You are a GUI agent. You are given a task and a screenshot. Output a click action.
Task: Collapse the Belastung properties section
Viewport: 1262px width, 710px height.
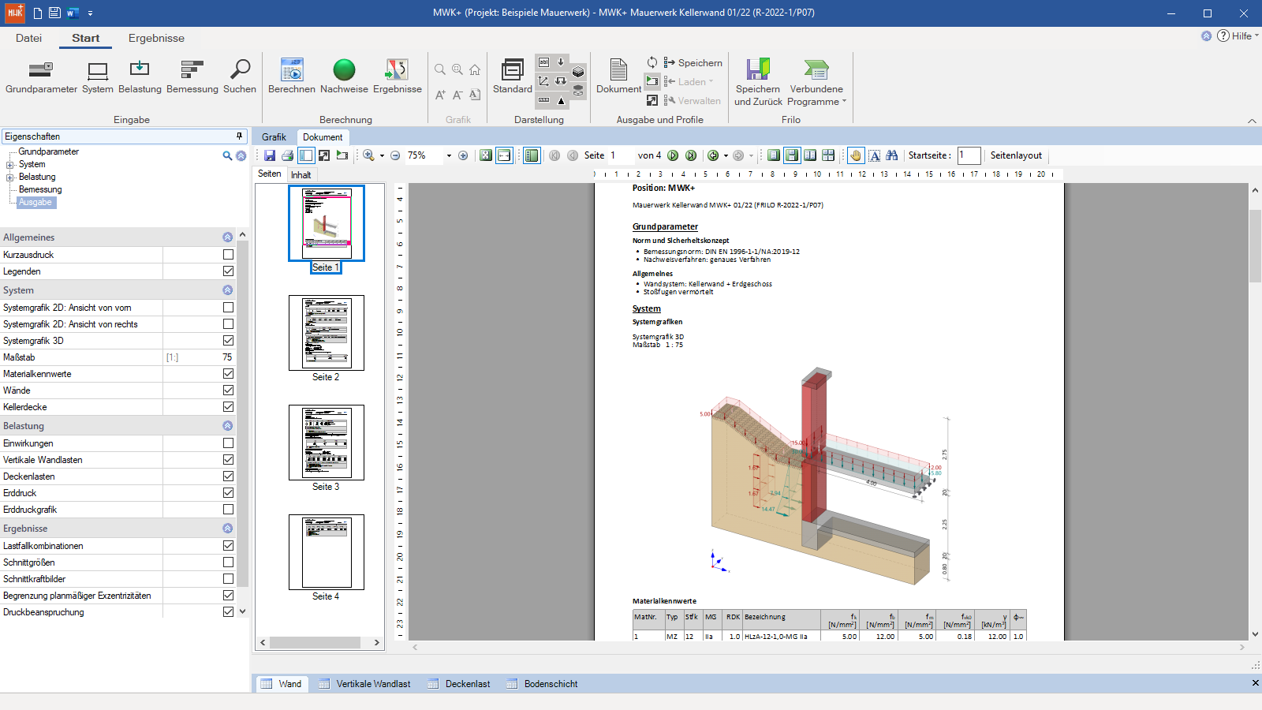pos(227,426)
